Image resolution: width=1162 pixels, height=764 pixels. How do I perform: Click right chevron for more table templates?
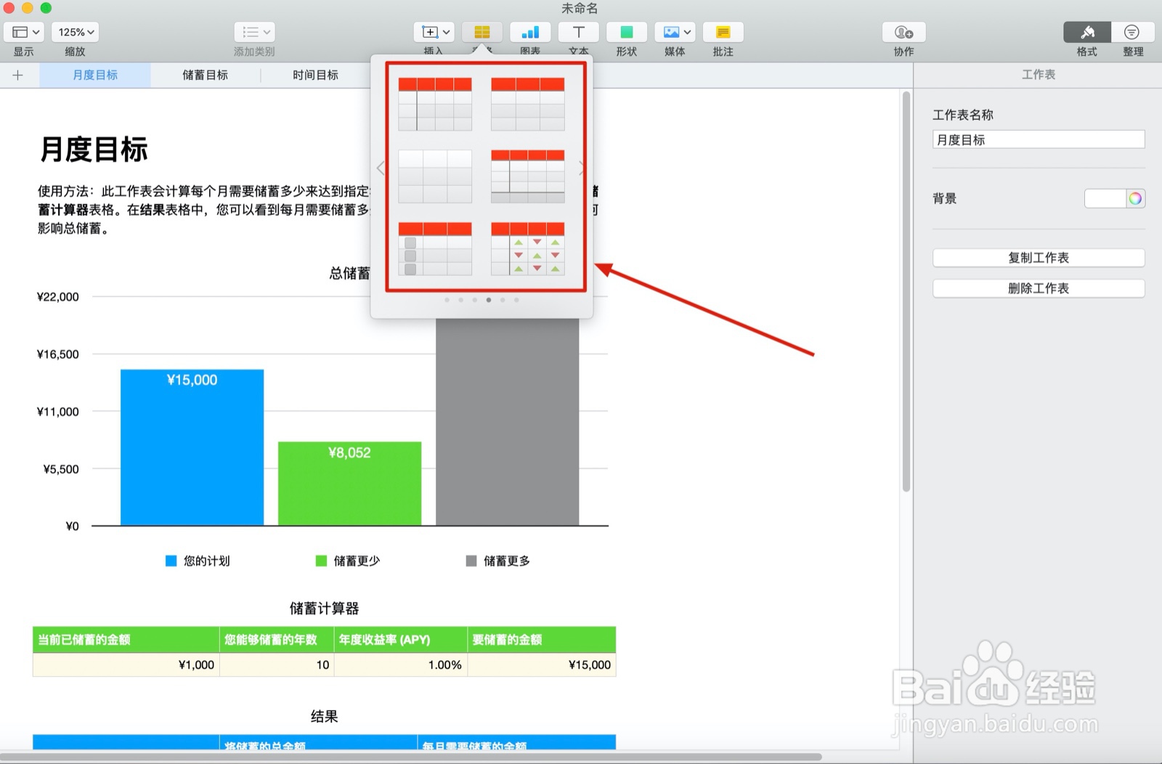(x=582, y=168)
